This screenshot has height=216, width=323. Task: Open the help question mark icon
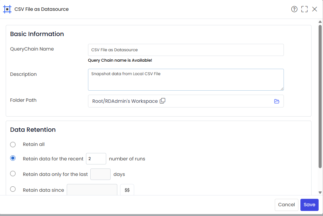(294, 9)
